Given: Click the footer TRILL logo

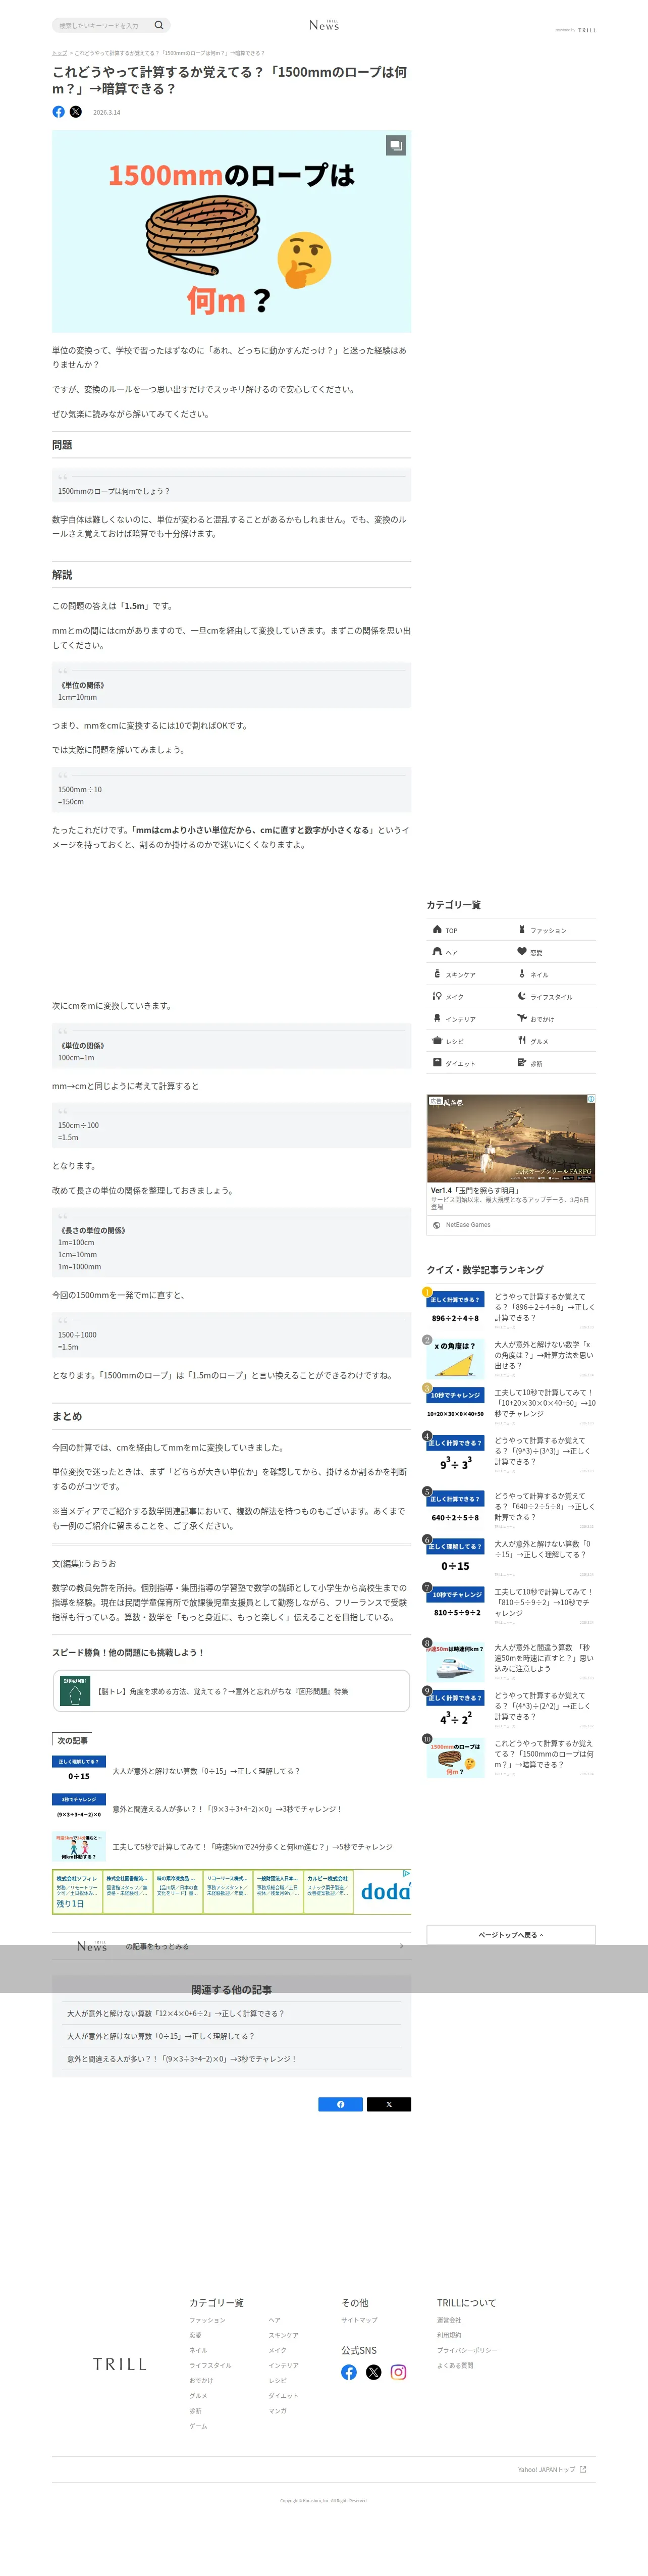Looking at the screenshot, I should point(120,2364).
